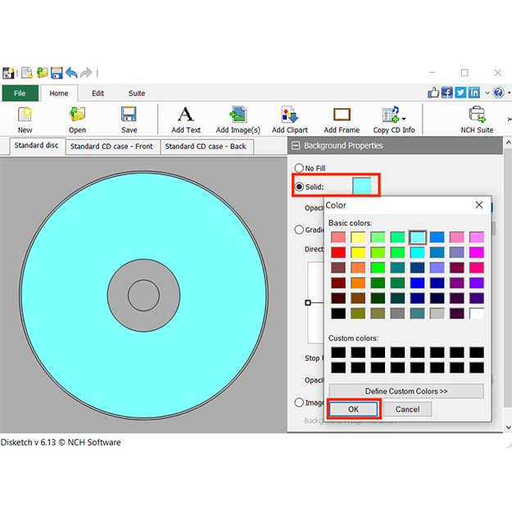The image size is (512, 512).
Task: Share on Facebook via the toolbar icon
Action: coord(447,93)
